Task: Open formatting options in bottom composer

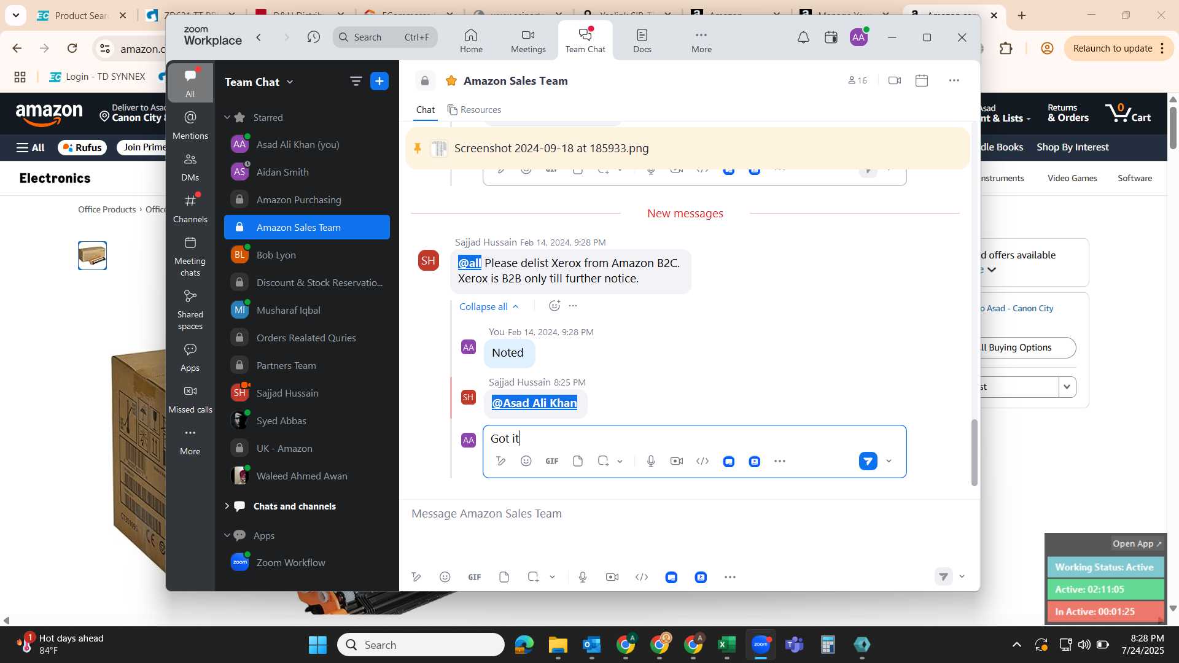Action: point(416,577)
